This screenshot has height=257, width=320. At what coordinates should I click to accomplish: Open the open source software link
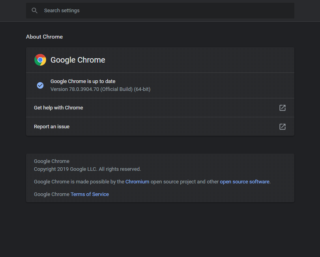click(245, 182)
